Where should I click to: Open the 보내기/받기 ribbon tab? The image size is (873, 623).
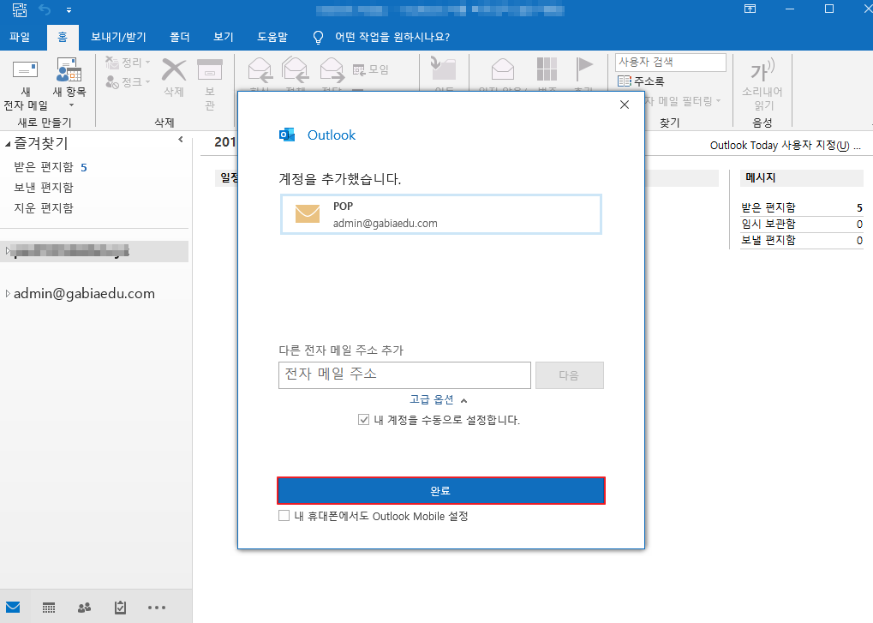(118, 38)
